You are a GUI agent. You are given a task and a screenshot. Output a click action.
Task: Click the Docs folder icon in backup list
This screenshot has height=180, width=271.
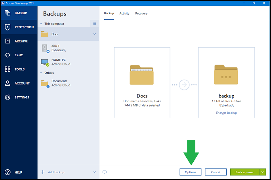[x=44, y=34]
